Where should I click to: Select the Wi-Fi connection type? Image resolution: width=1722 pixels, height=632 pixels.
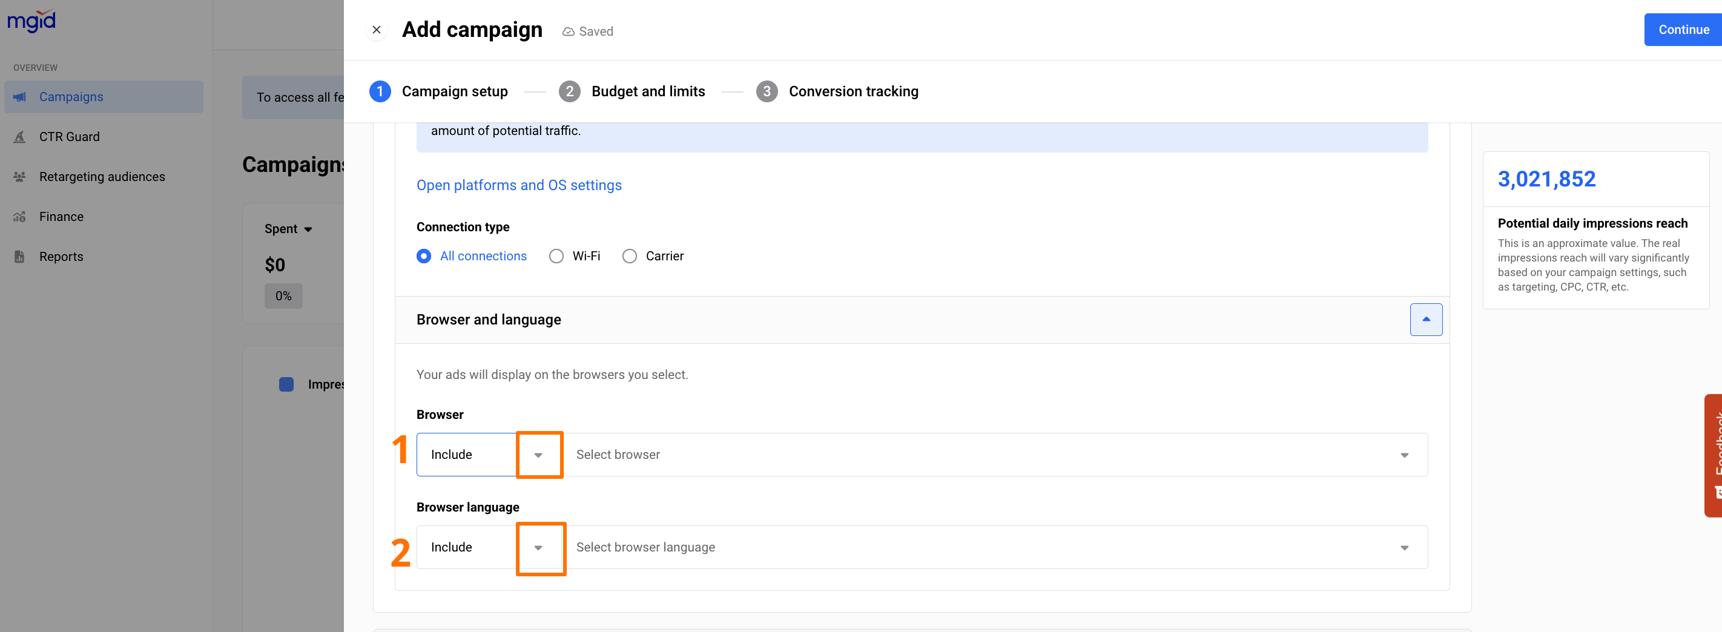[x=556, y=257]
